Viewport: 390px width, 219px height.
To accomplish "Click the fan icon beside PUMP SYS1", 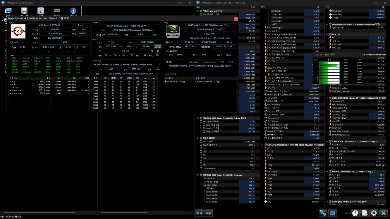I will pos(330,11).
